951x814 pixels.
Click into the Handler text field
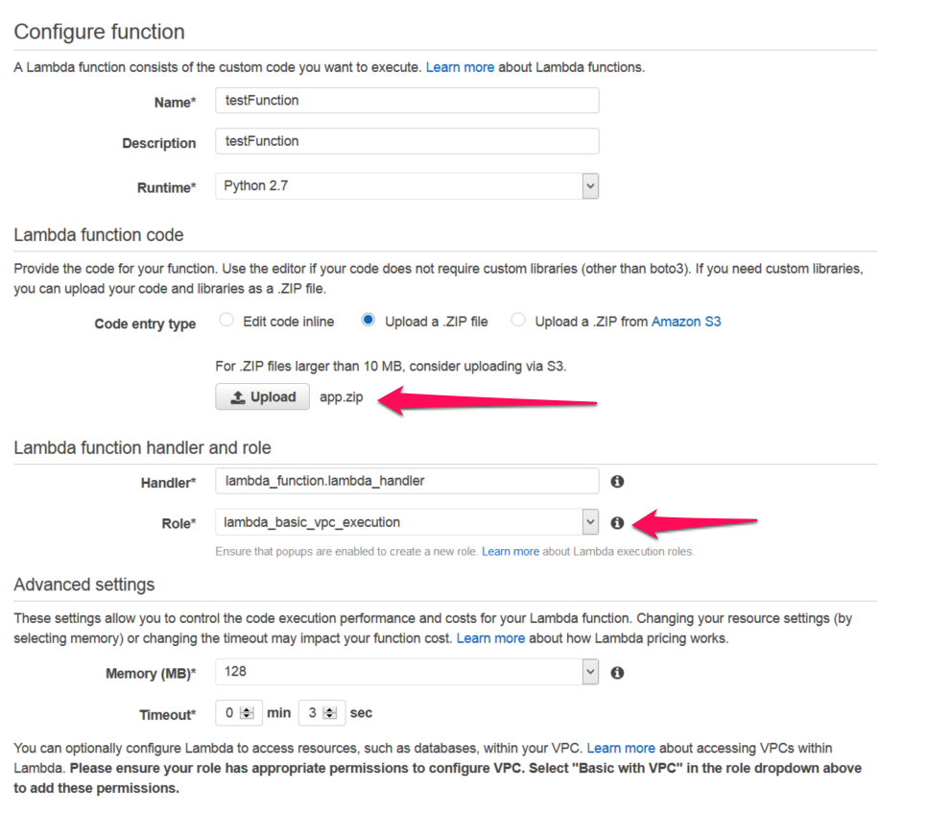[407, 481]
